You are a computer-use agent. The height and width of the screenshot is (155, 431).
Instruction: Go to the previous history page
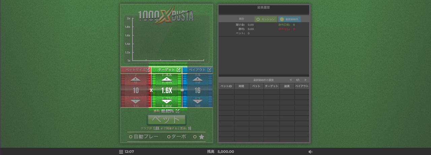(290, 80)
